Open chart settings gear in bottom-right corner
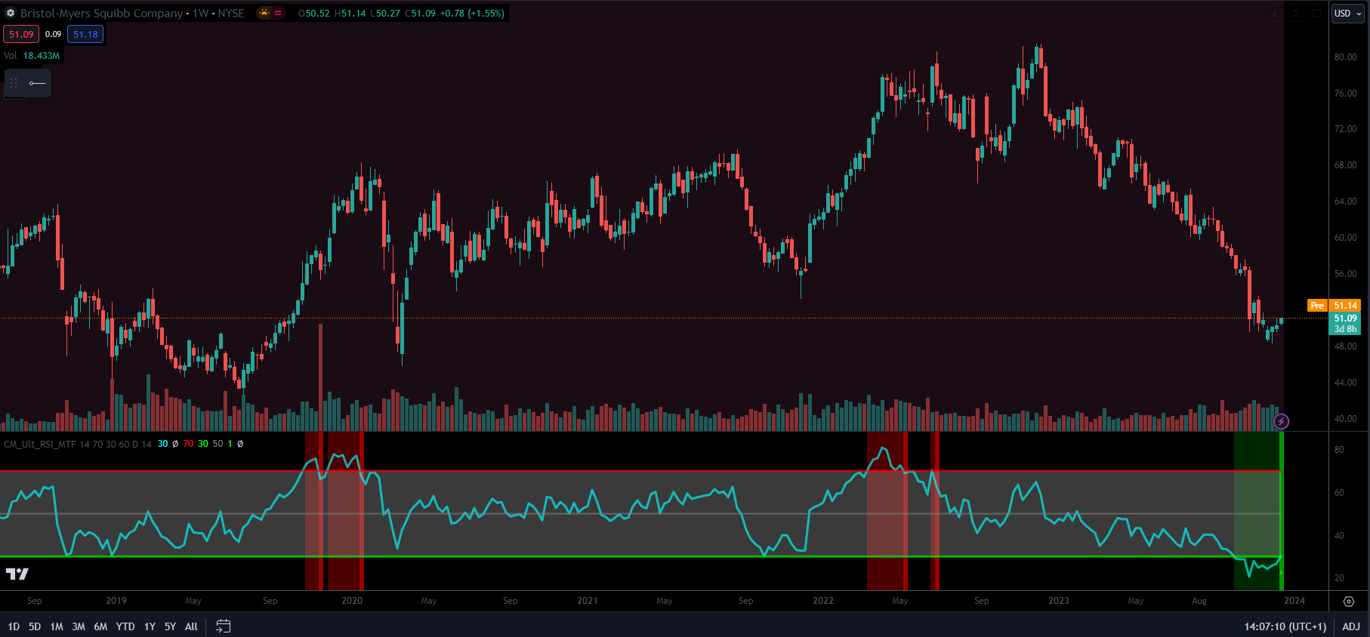The height and width of the screenshot is (637, 1370). click(x=1349, y=602)
